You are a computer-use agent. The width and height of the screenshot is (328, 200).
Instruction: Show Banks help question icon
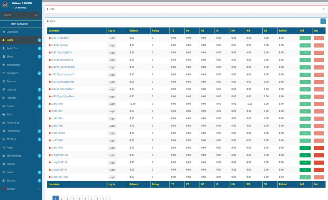[x=39, y=172]
